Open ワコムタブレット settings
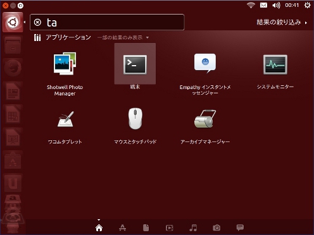Screen dimensions: 314x235 pyautogui.click(x=65, y=119)
